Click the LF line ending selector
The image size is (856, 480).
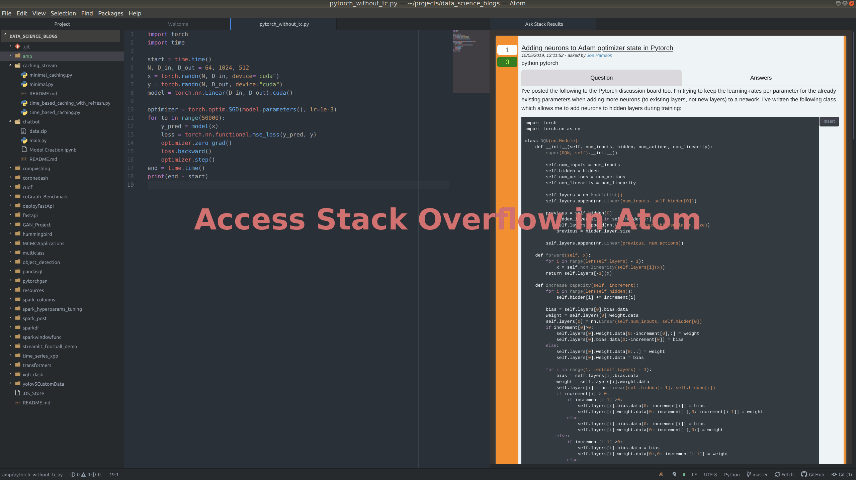tap(694, 475)
